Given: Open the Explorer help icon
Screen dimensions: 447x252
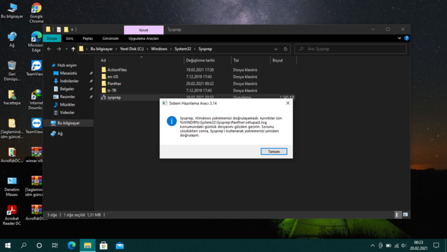Looking at the screenshot, I should click(407, 38).
